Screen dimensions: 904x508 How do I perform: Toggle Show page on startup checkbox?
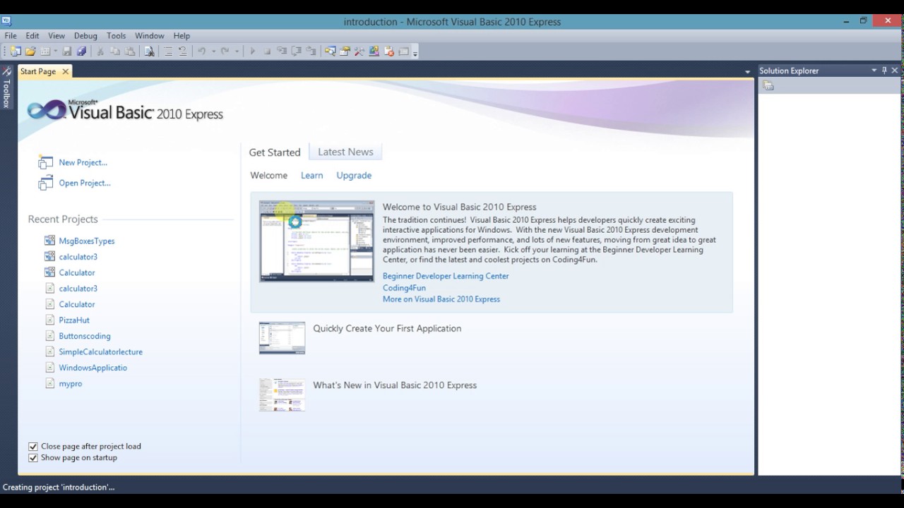pos(32,457)
